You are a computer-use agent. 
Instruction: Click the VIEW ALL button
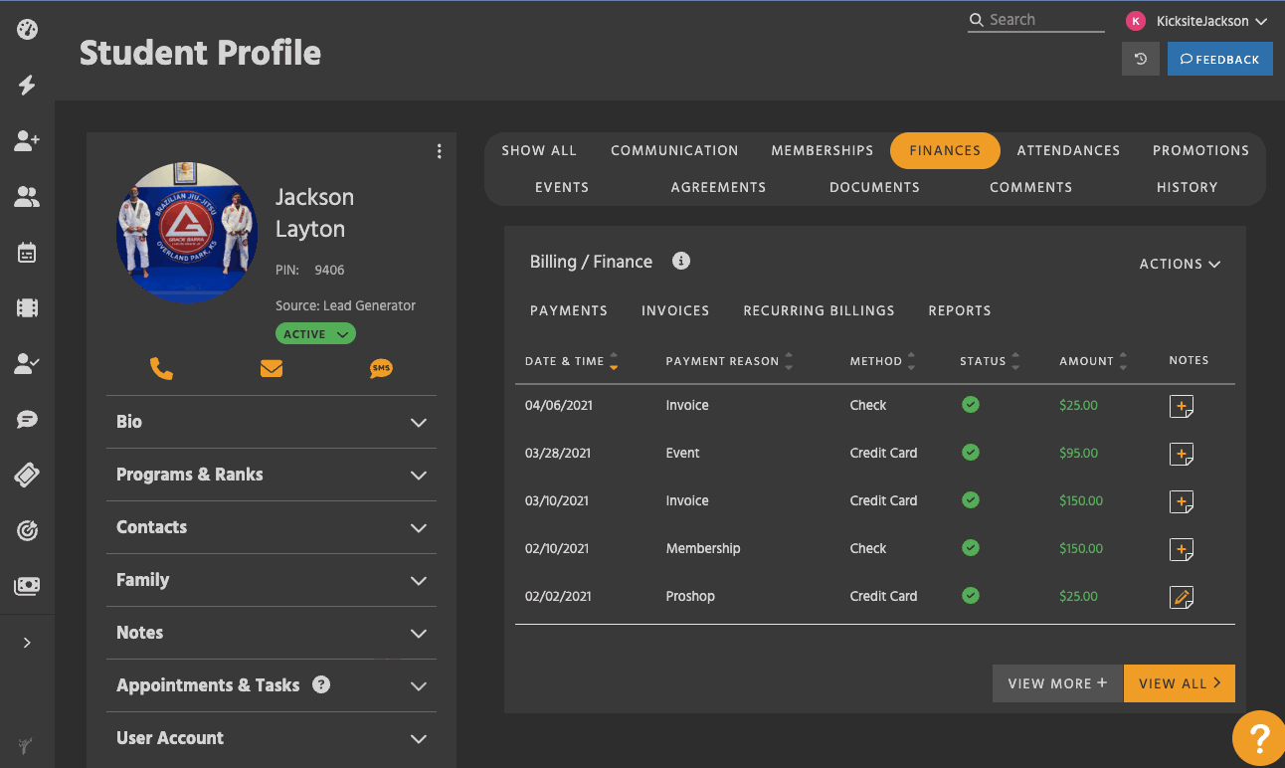(x=1180, y=683)
